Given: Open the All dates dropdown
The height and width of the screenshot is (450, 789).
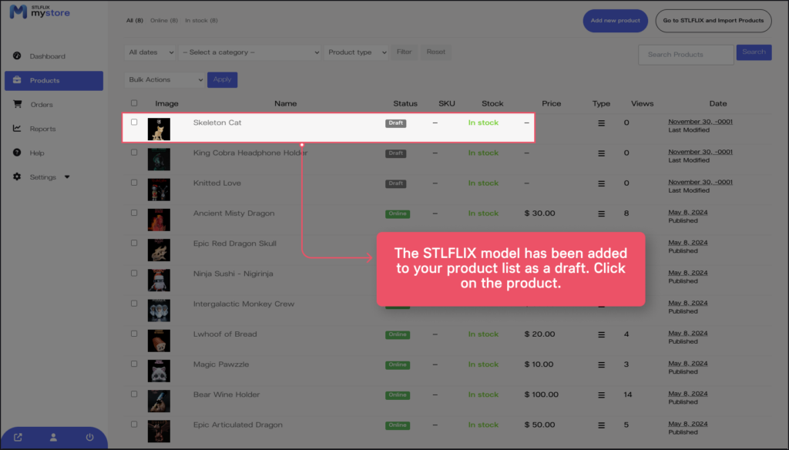Looking at the screenshot, I should click(x=149, y=52).
